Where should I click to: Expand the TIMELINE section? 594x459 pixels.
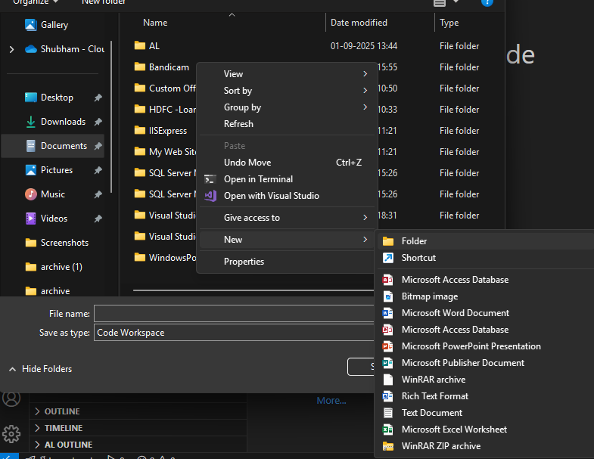point(64,428)
